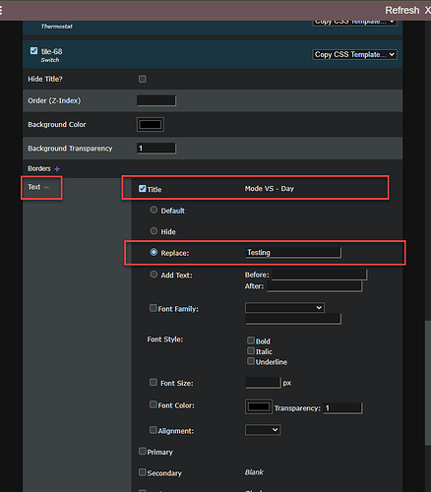Open the Alignment dropdown

tap(263, 430)
